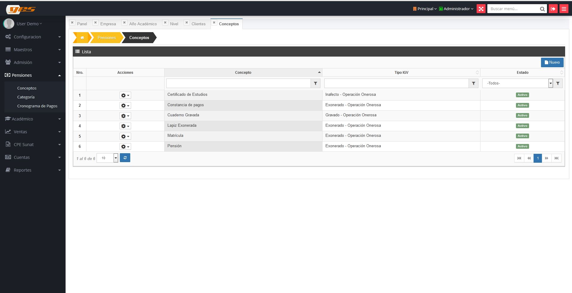Image resolution: width=572 pixels, height=293 pixels.
Task: Go to previous page of list
Action: pos(529,158)
